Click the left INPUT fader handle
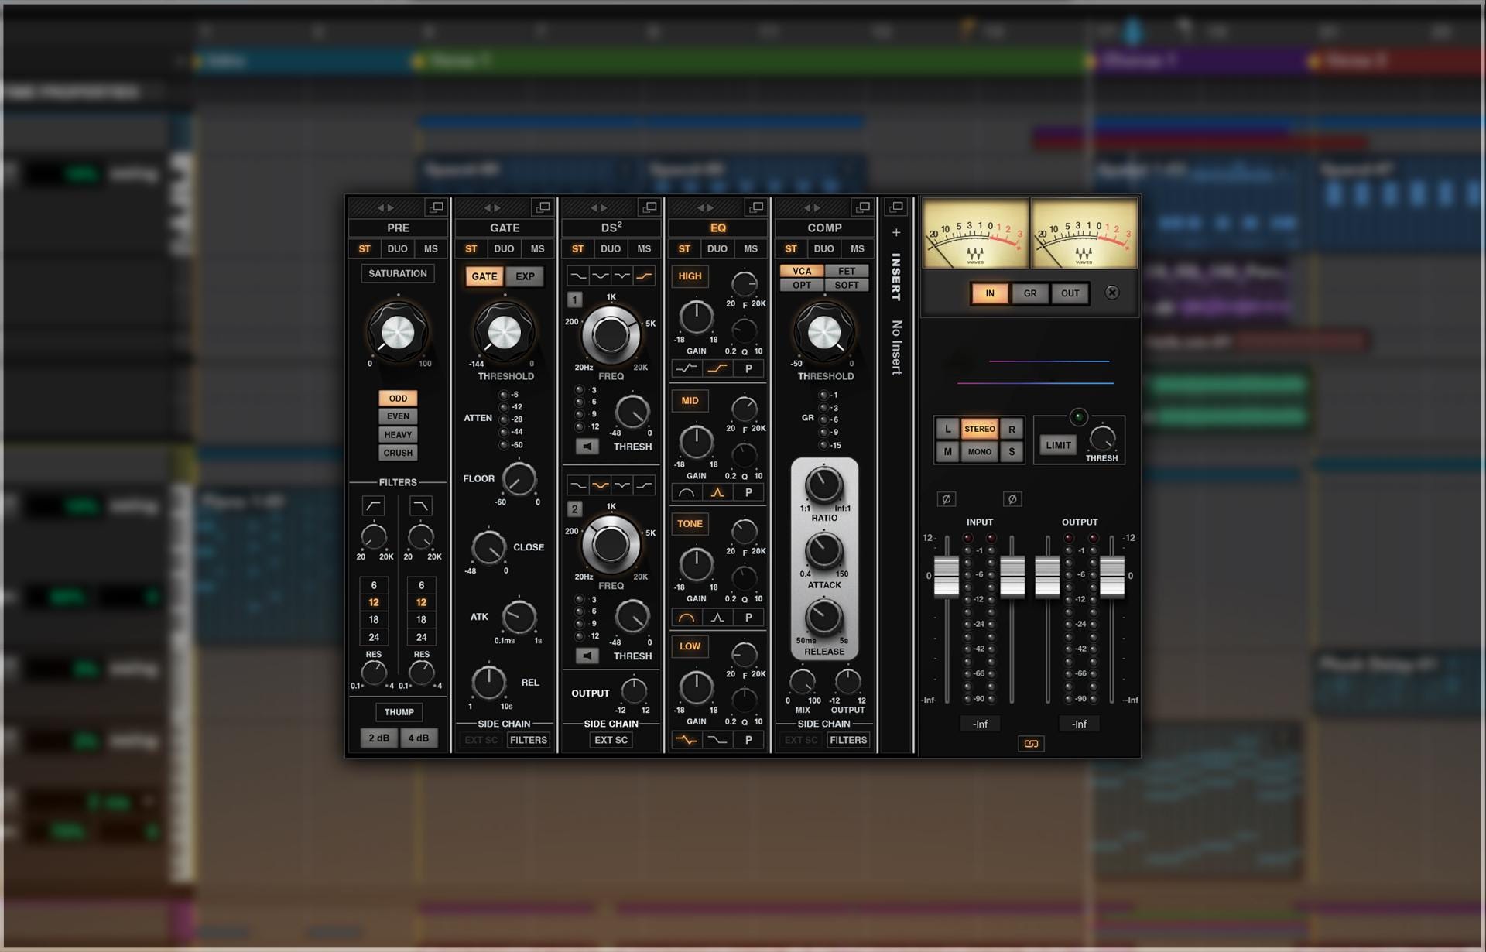 pyautogui.click(x=946, y=577)
